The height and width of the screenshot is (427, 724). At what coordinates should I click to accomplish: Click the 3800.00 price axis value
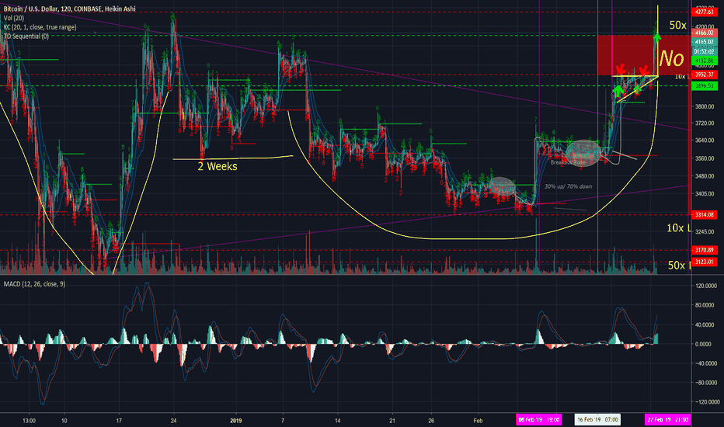point(705,106)
